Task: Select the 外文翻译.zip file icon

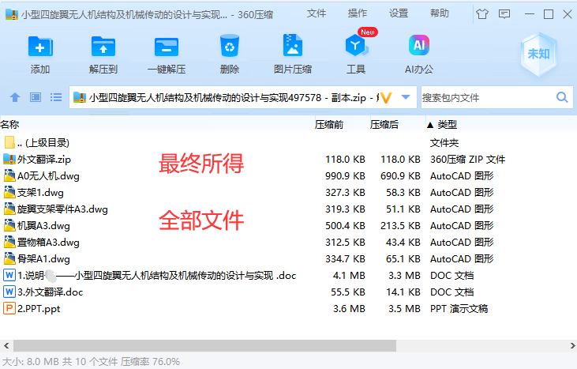Action: click(x=9, y=159)
